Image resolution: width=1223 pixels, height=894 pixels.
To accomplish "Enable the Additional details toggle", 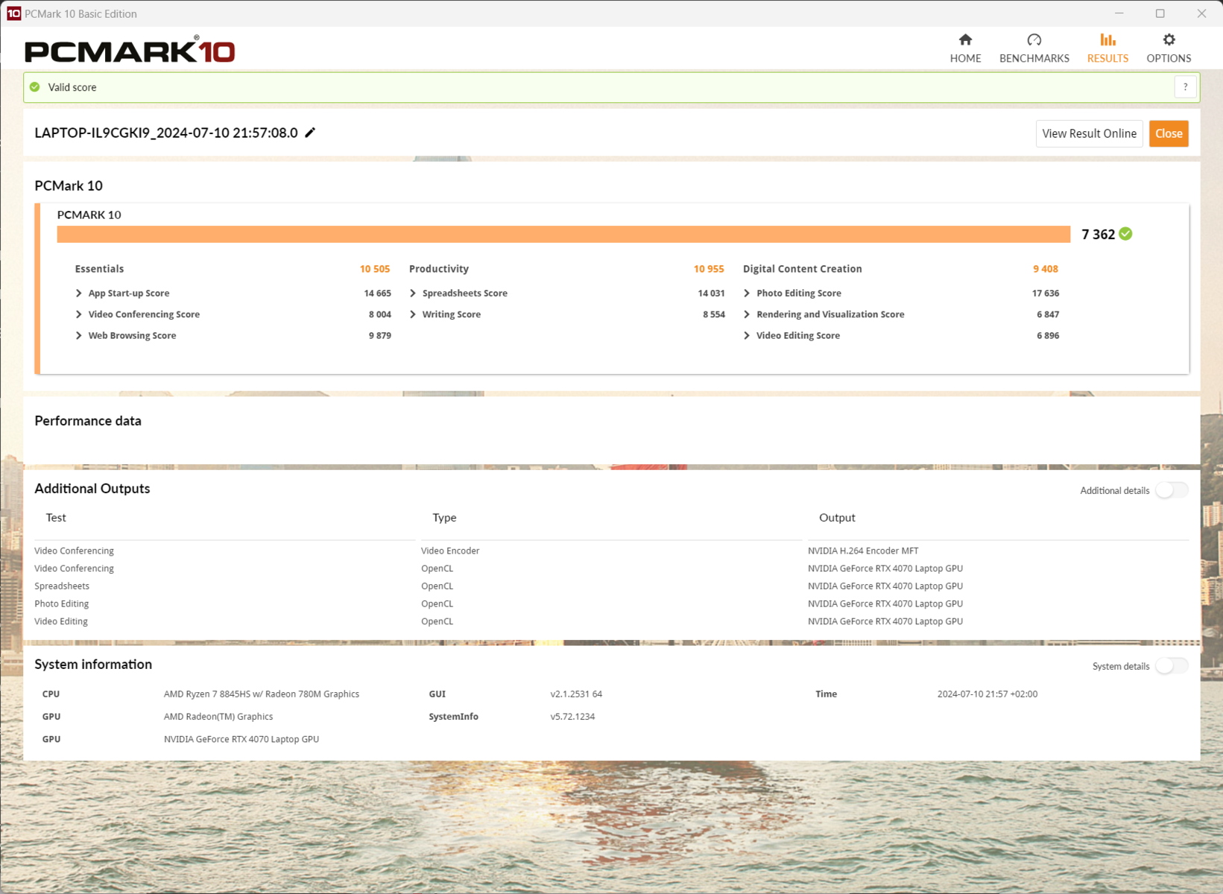I will tap(1171, 490).
